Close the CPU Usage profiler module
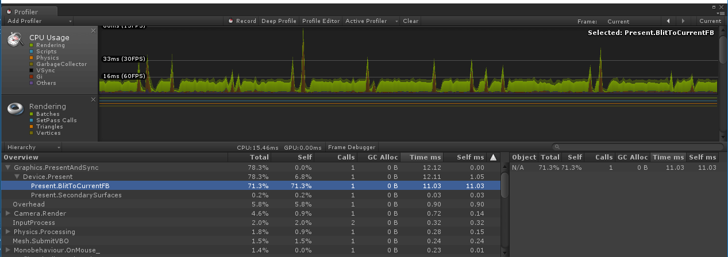The width and height of the screenshot is (728, 257). click(x=93, y=30)
